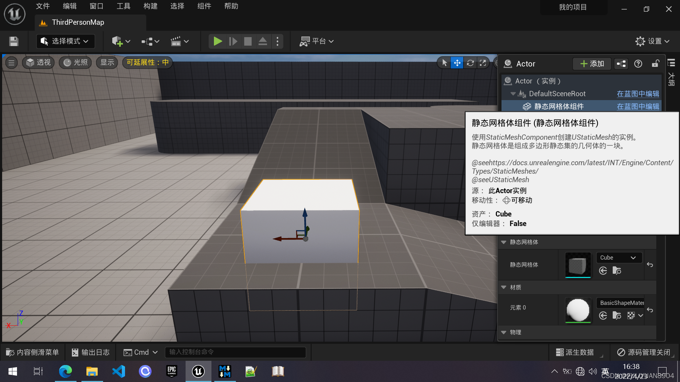
Task: Collapse the 静态网格体 section
Action: point(504,242)
